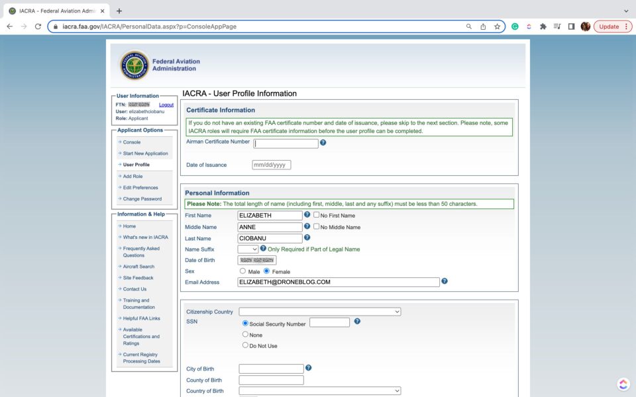Bookmark this page with the star icon

click(497, 26)
